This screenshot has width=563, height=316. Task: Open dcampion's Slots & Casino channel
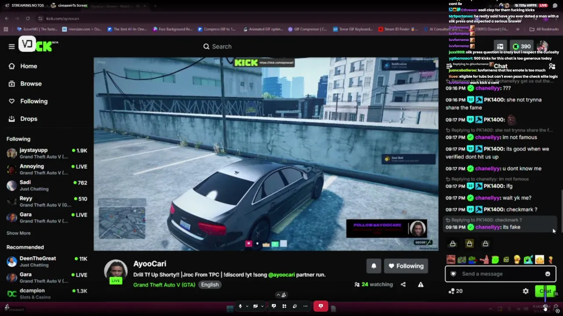[47, 294]
